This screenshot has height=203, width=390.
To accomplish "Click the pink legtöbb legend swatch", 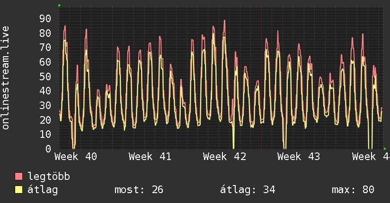I will point(18,177).
